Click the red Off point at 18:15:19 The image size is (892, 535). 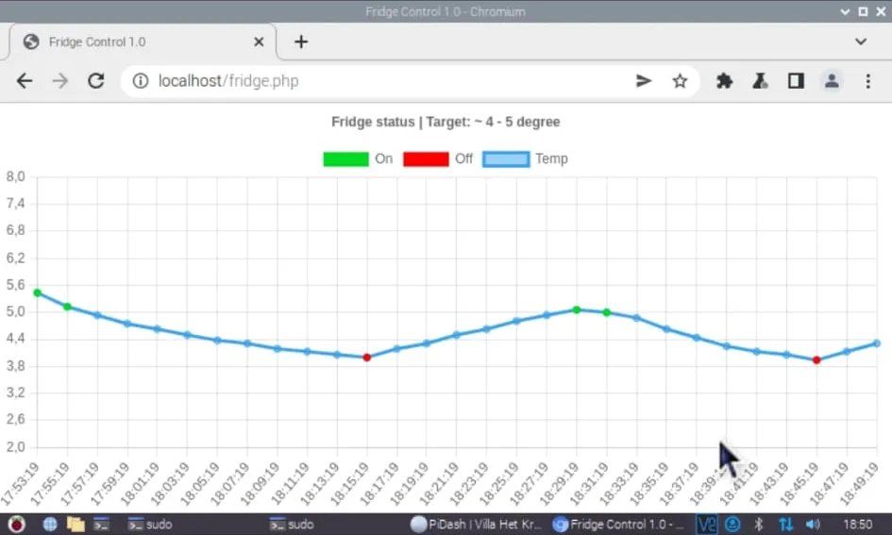pos(367,358)
